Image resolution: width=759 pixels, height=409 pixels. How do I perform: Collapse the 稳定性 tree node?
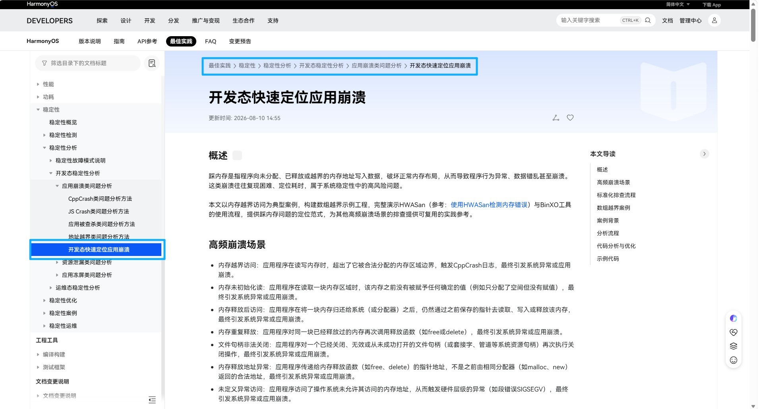38,110
